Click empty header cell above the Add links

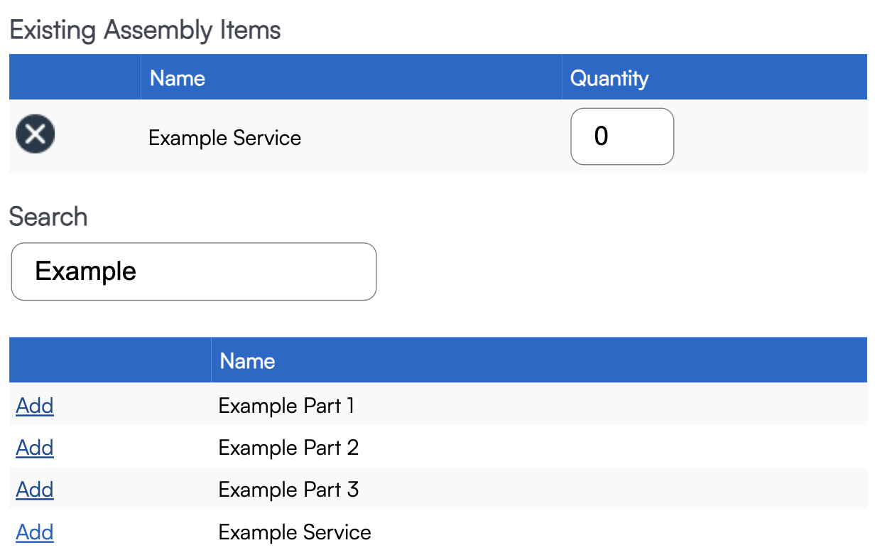[110, 361]
